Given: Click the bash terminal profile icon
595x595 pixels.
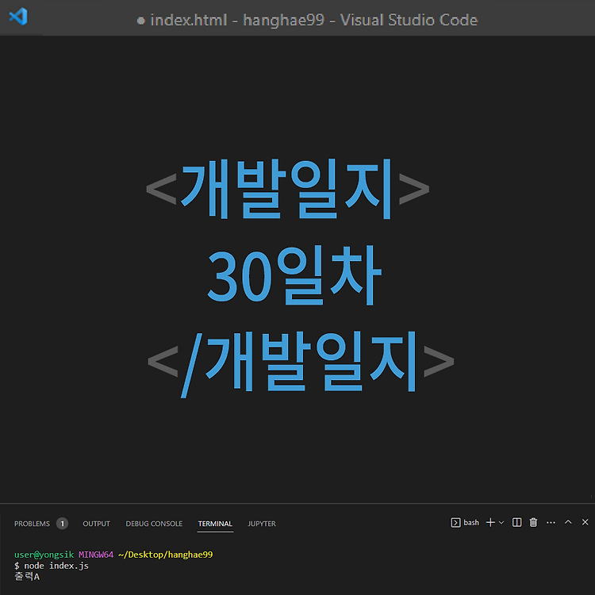Looking at the screenshot, I should point(455,523).
